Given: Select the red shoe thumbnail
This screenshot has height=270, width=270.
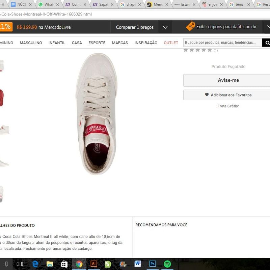Looking at the screenshot, I should tap(1, 98).
